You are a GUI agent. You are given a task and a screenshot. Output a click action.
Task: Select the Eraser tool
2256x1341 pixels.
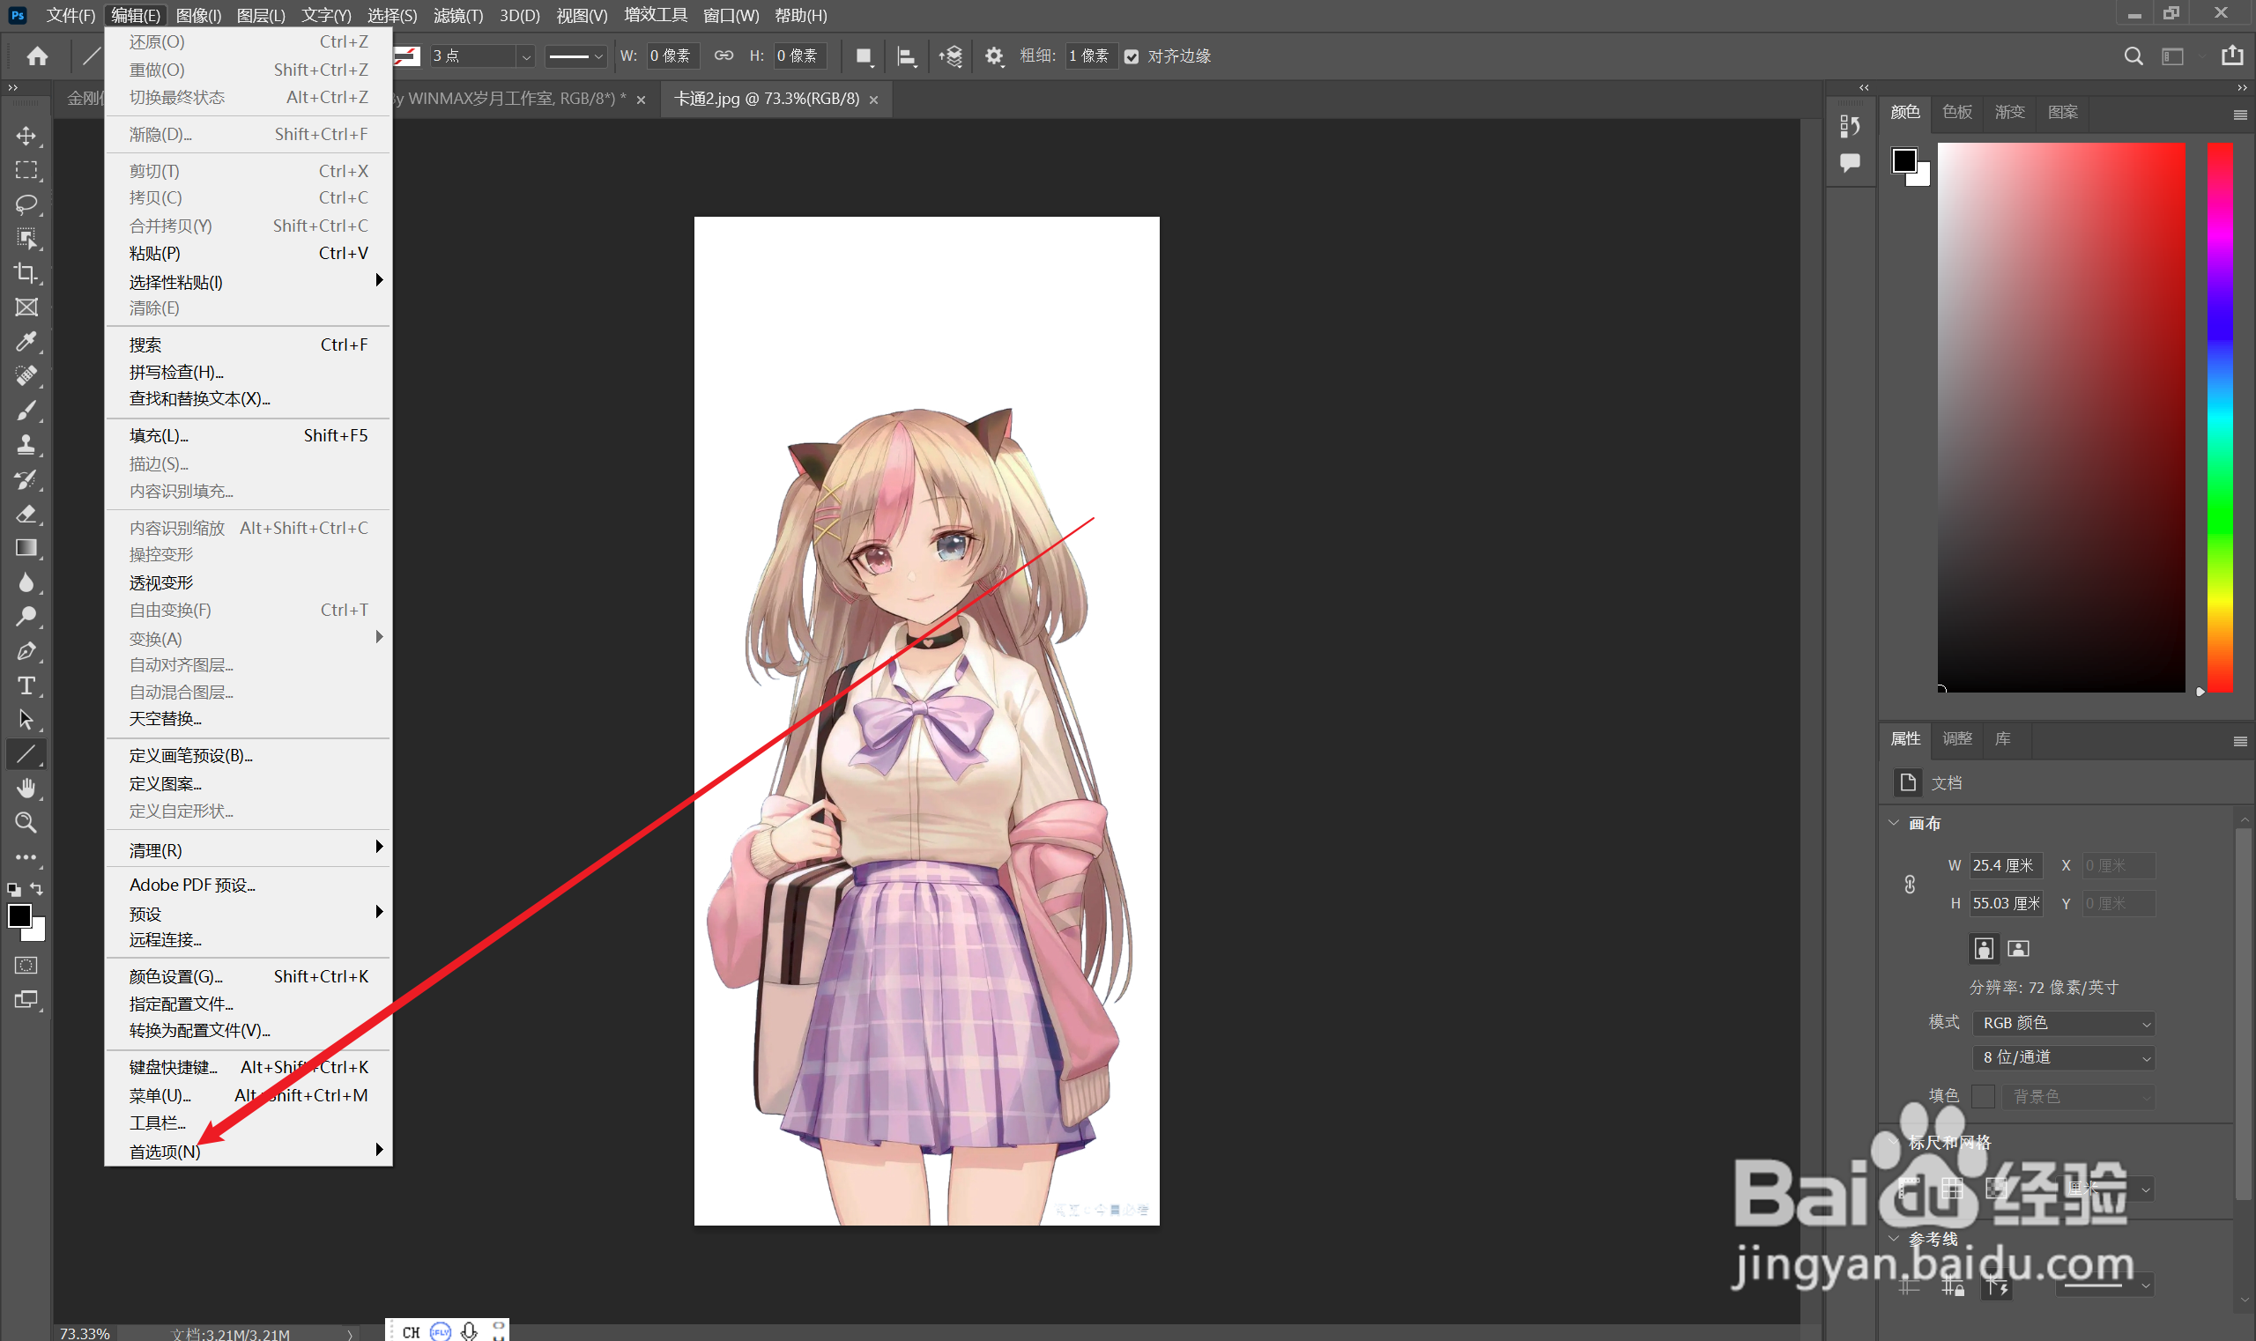[x=26, y=514]
